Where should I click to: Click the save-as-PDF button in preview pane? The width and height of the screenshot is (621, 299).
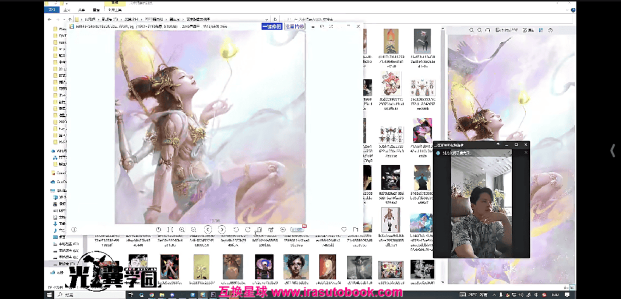coord(506,30)
